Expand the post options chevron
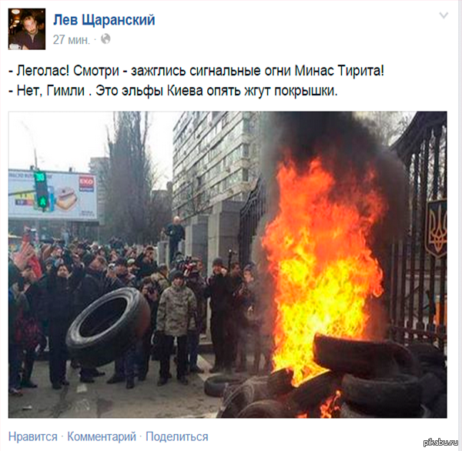The width and height of the screenshot is (462, 451). point(444,15)
